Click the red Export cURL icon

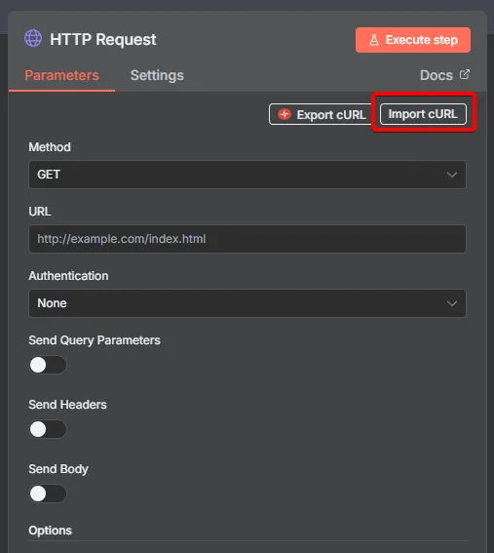tap(285, 114)
